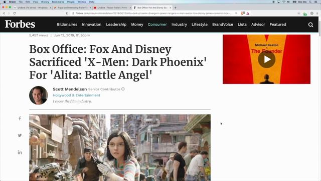Image resolution: width=321 pixels, height=181 pixels.
Task: Click the '5,457 views' text
Action: (x=39, y=35)
